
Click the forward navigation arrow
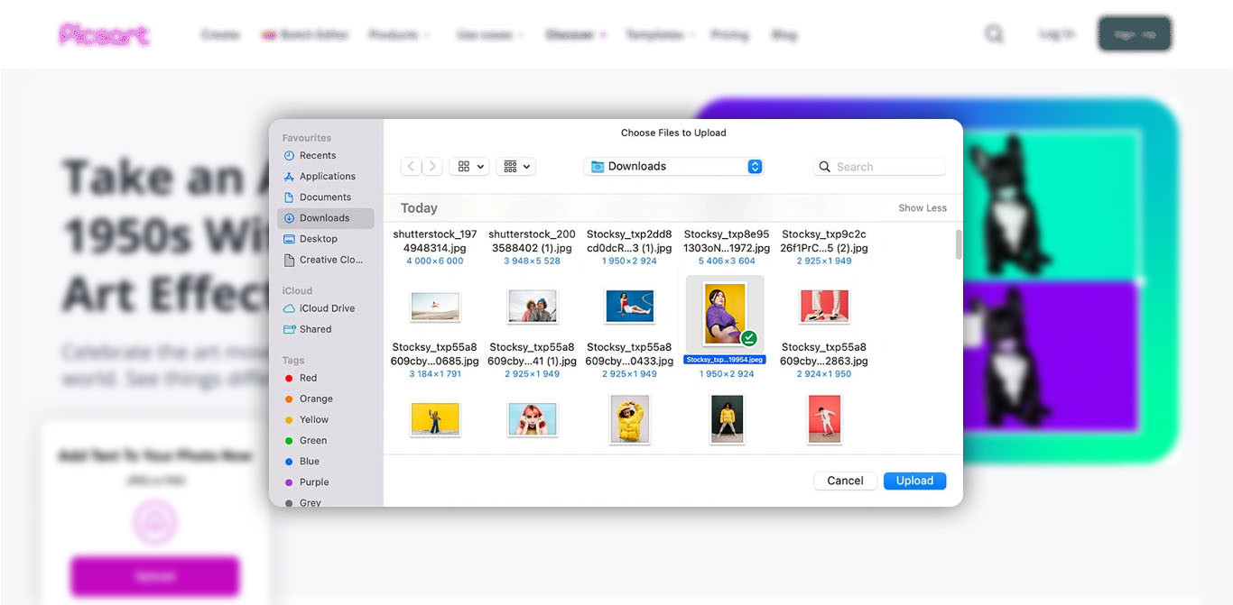(x=433, y=167)
